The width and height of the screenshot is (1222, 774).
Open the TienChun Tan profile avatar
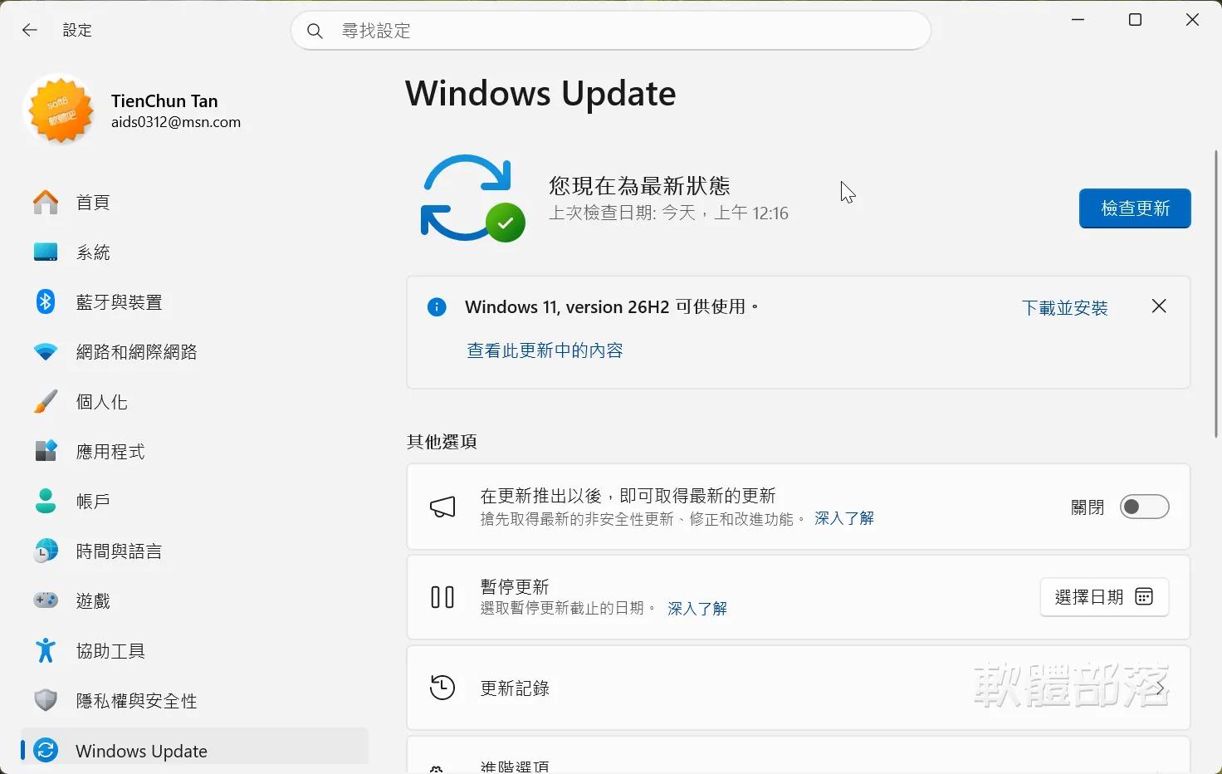pos(61,110)
